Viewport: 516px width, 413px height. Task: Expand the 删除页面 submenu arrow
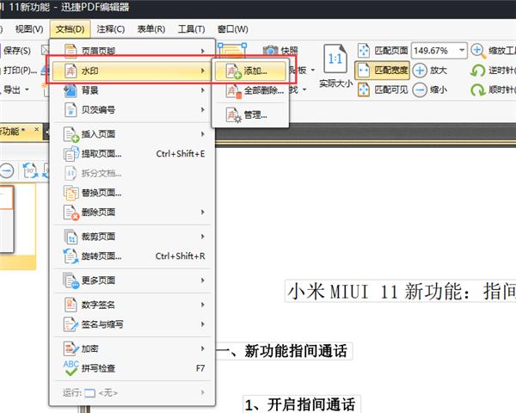[x=203, y=213]
